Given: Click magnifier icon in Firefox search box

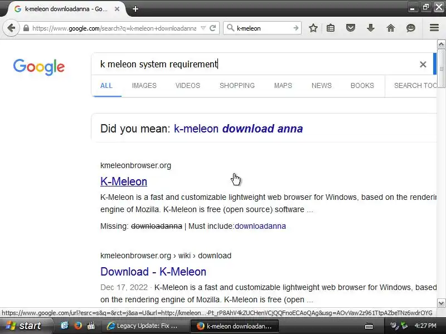Looking at the screenshot, I should click(230, 28).
